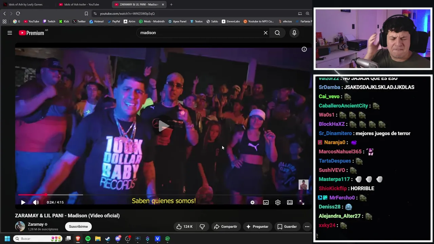Toggle subtitles/closed captions

[x=266, y=202]
